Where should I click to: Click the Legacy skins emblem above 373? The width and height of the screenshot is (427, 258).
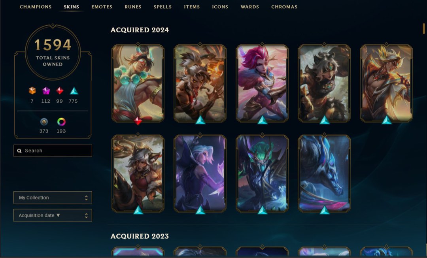click(44, 122)
